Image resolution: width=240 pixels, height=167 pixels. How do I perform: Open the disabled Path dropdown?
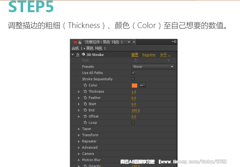151,61
